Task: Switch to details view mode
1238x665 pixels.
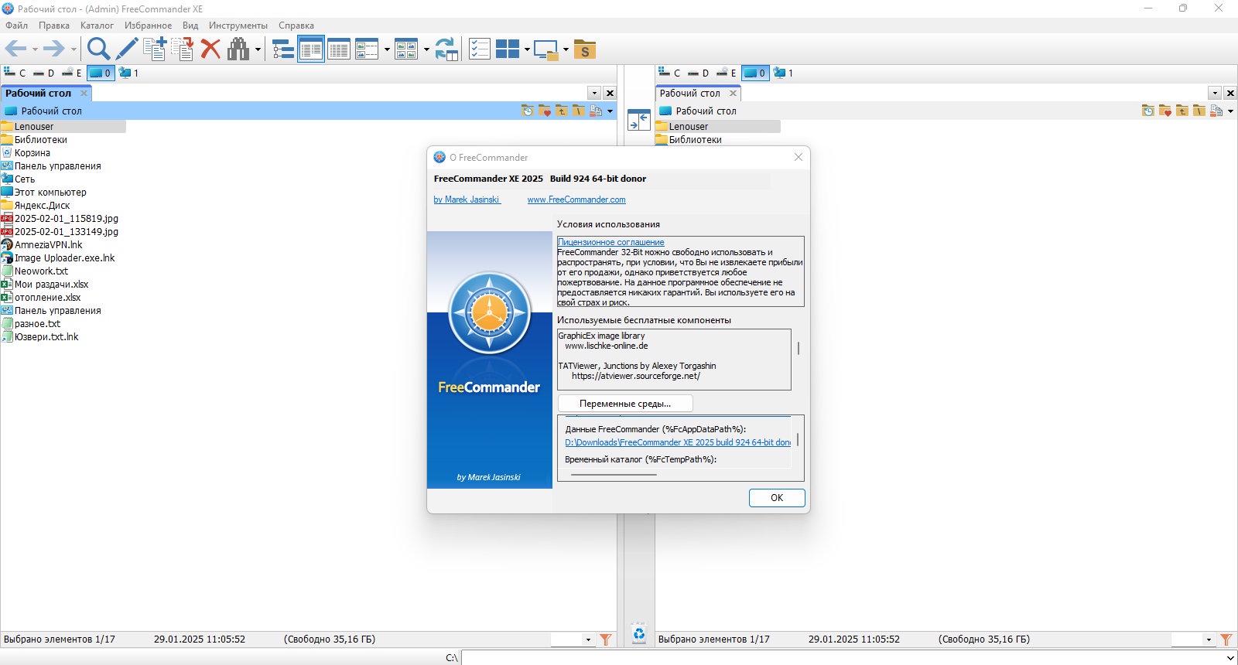Action: [339, 49]
